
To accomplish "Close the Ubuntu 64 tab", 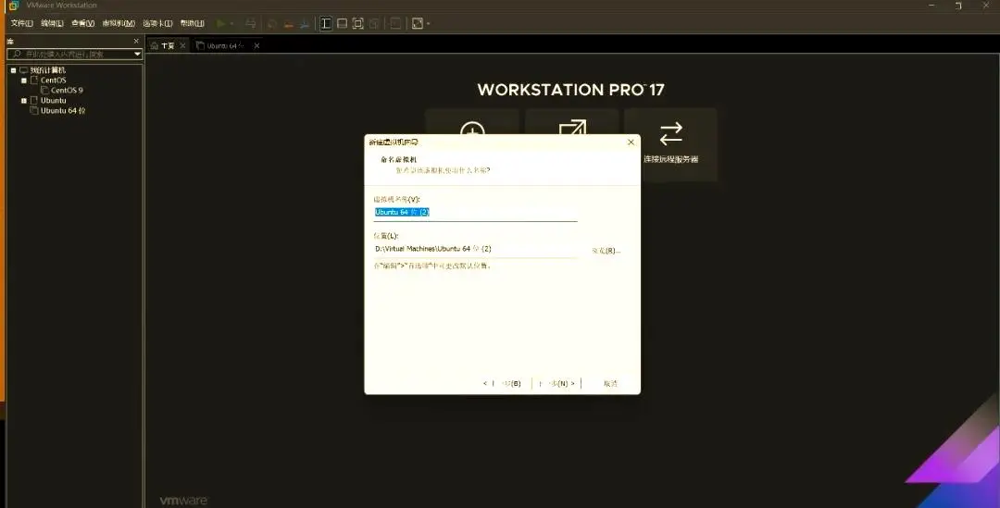I will pos(257,46).
